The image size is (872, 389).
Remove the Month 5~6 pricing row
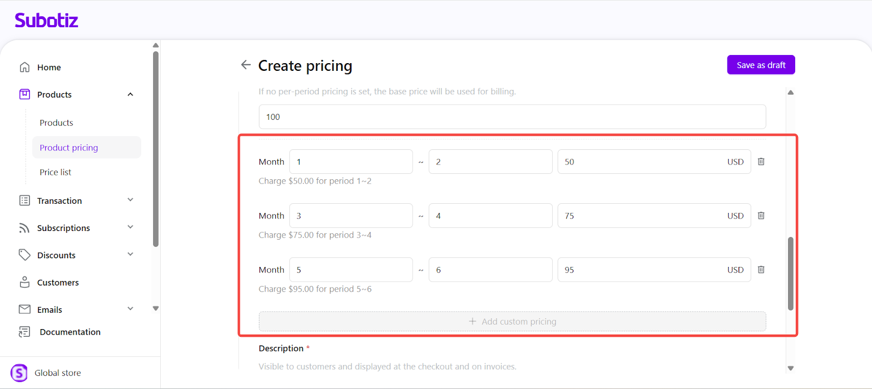click(761, 270)
